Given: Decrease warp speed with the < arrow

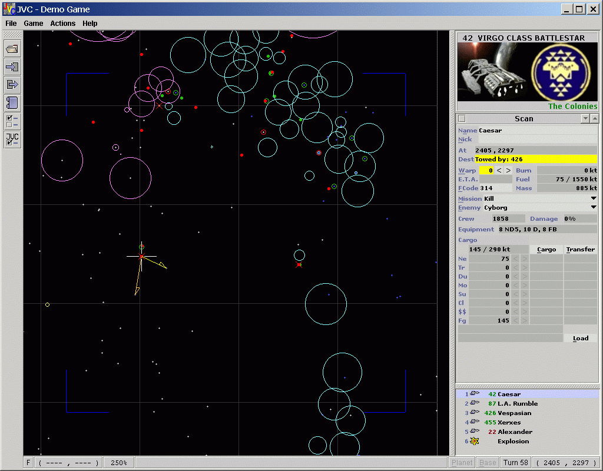Looking at the screenshot, I should click(499, 171).
